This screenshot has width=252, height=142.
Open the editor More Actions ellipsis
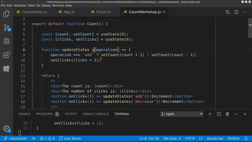tap(245, 12)
